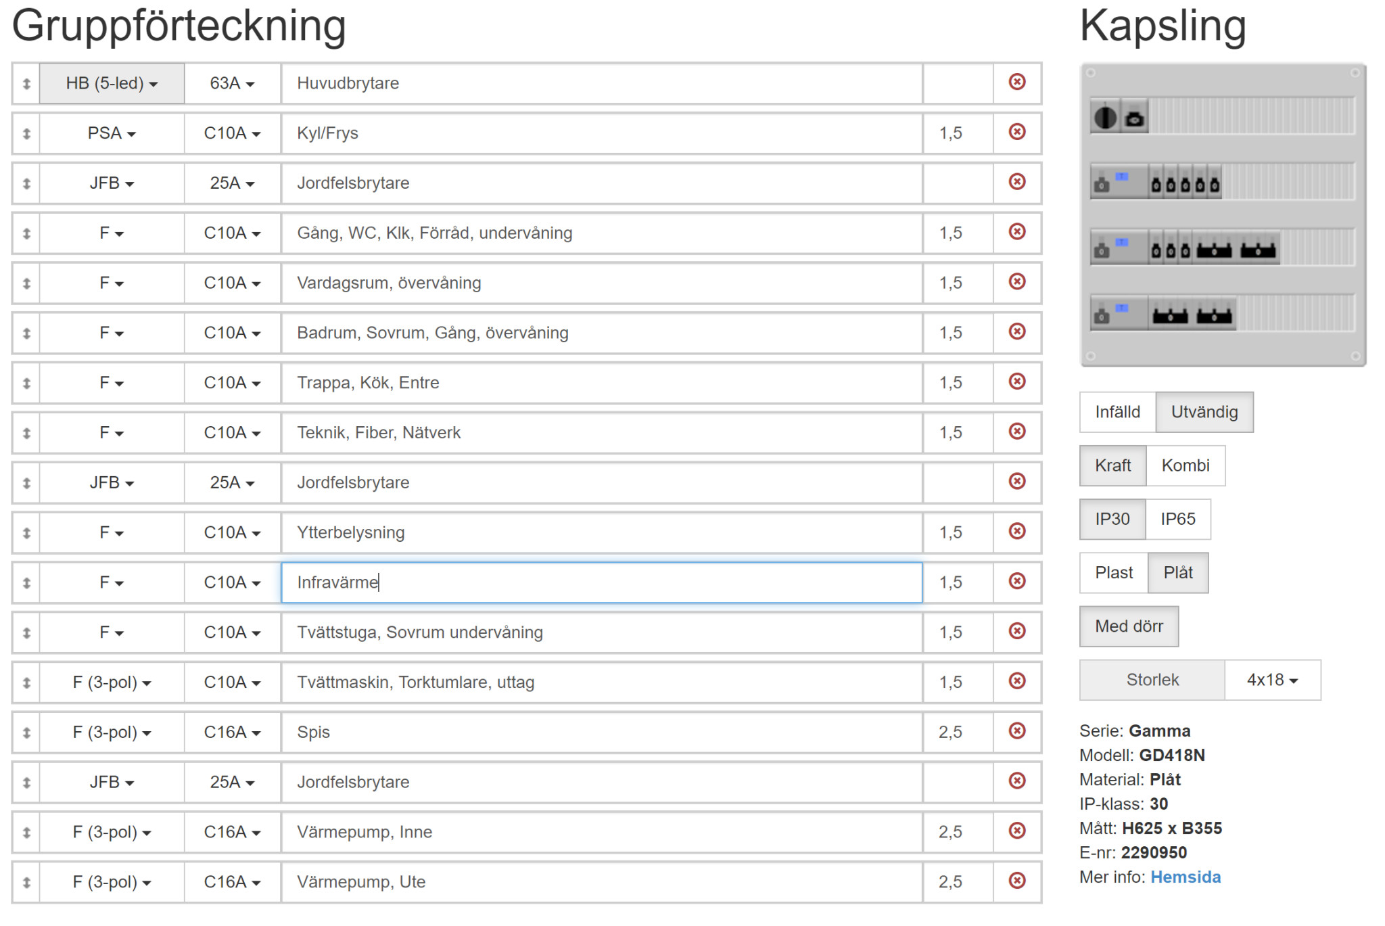The width and height of the screenshot is (1385, 926).
Task: Delete the Huvudbrytare row with red X
Action: point(1016,82)
